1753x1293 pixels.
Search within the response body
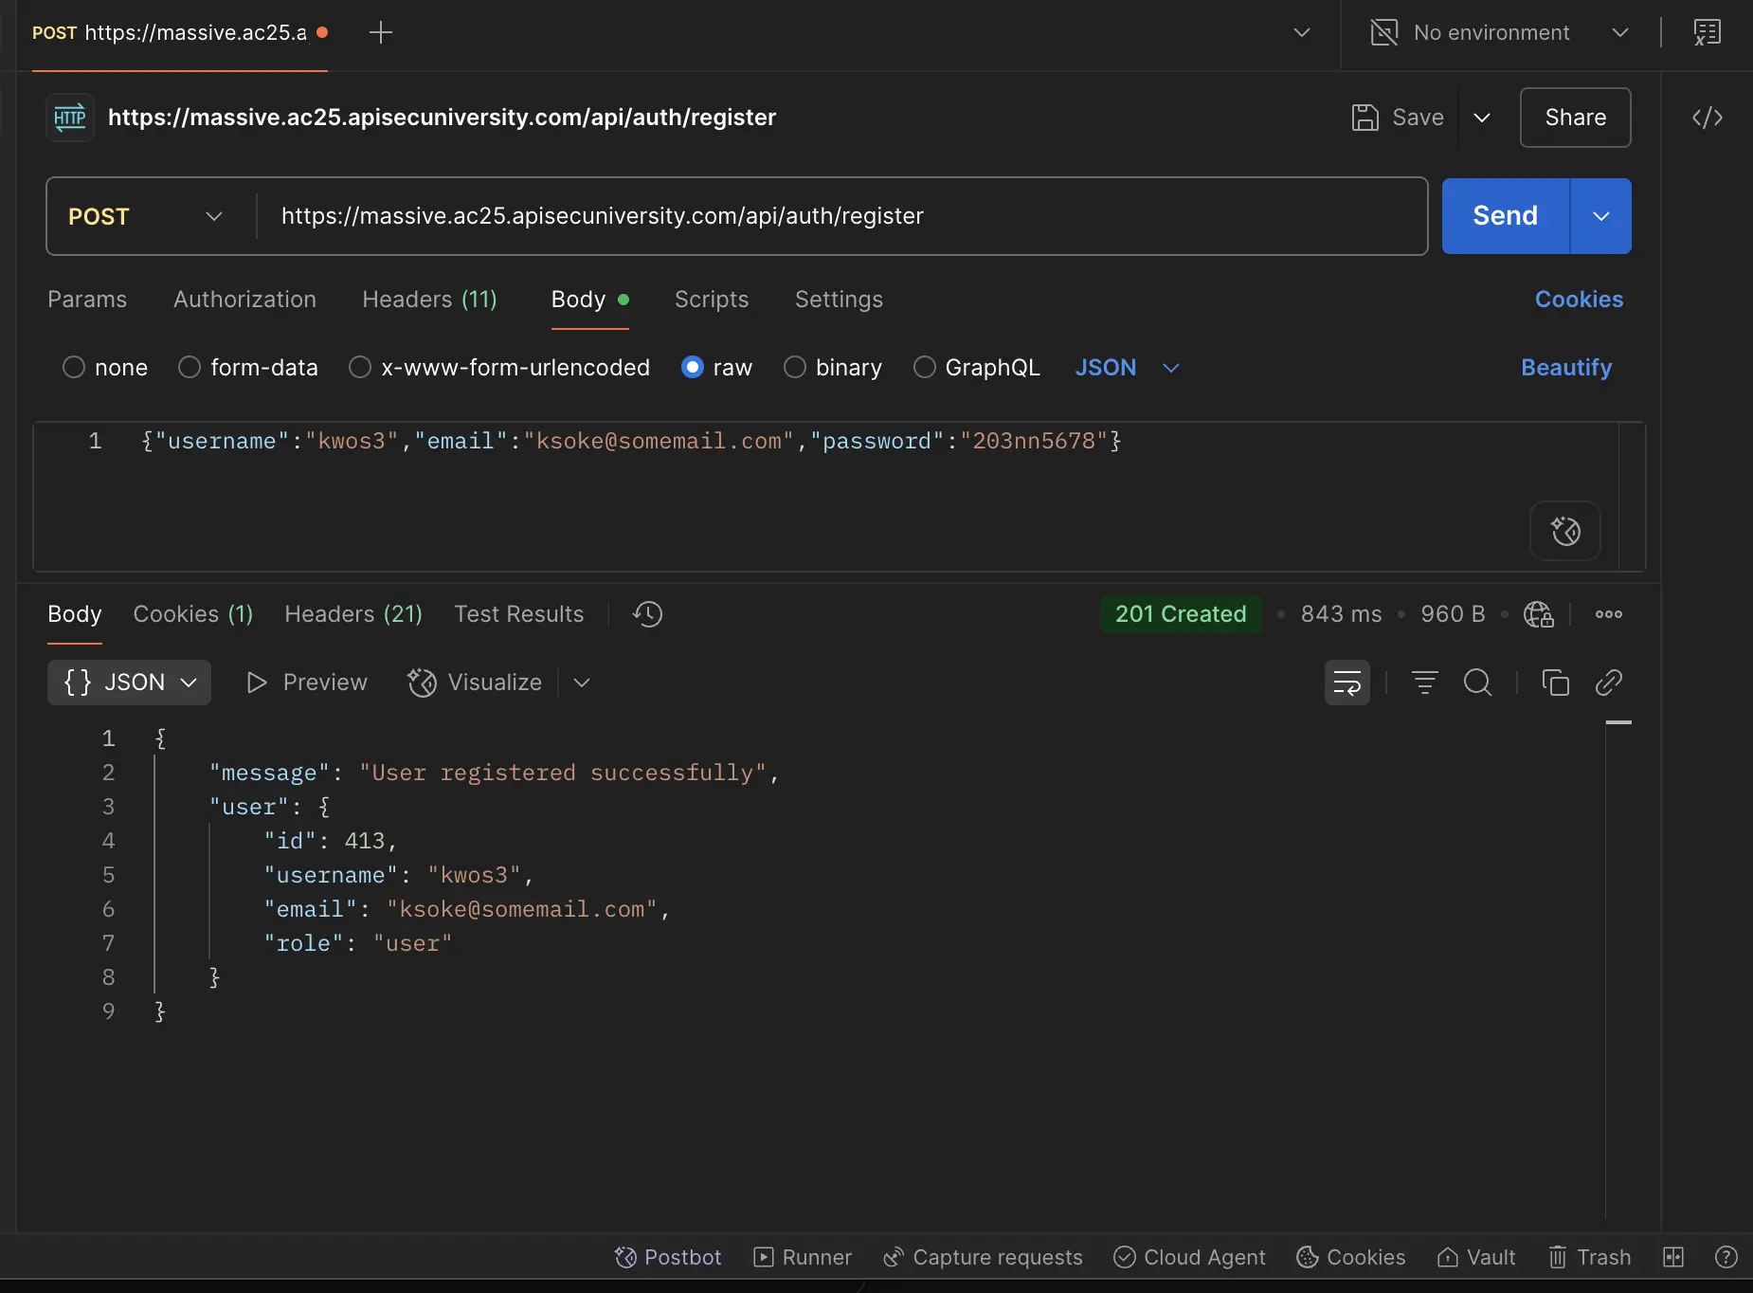(x=1478, y=683)
